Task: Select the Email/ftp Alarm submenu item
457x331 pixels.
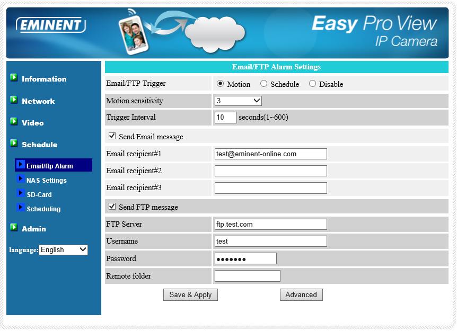Action: click(x=54, y=165)
